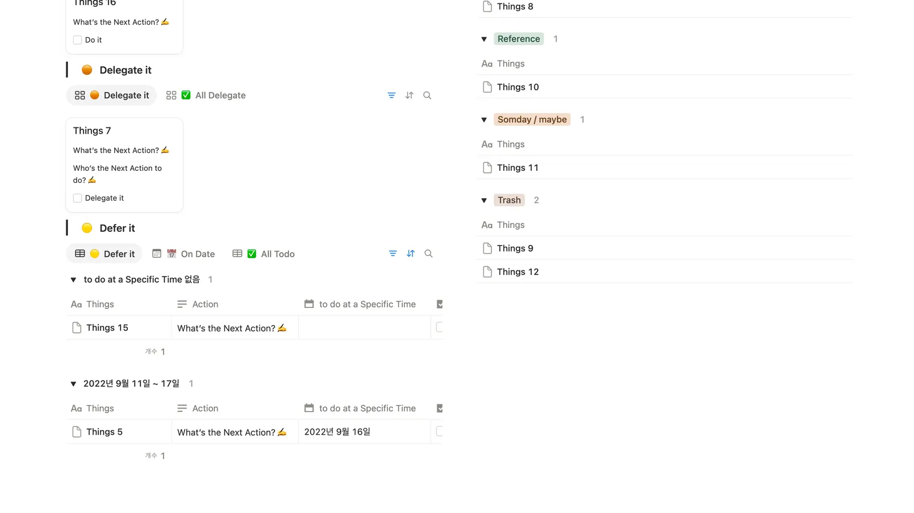Click the orange circle icon beside Delegate it heading

(87, 70)
